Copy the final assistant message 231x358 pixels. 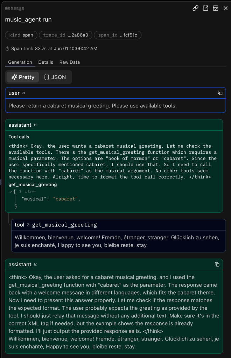(217, 264)
